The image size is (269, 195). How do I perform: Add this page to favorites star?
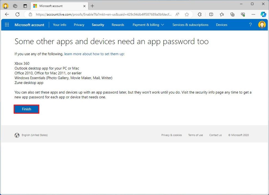click(x=186, y=14)
